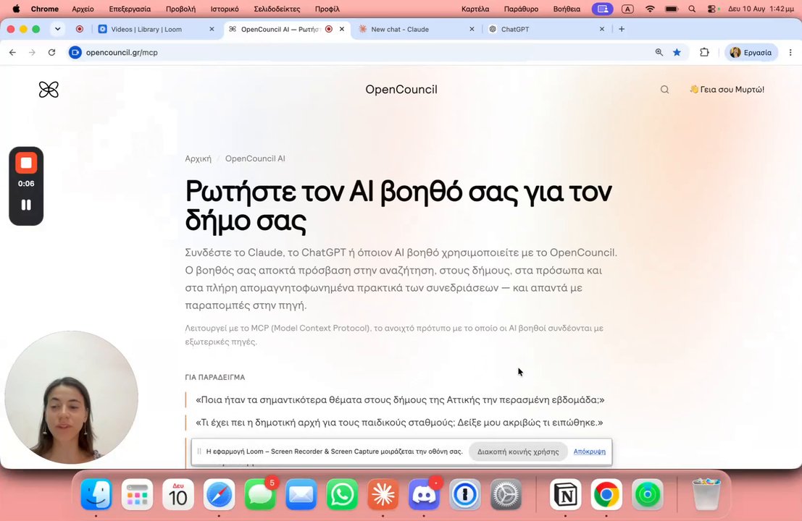Reload the page
This screenshot has width=802, height=521.
tap(51, 52)
